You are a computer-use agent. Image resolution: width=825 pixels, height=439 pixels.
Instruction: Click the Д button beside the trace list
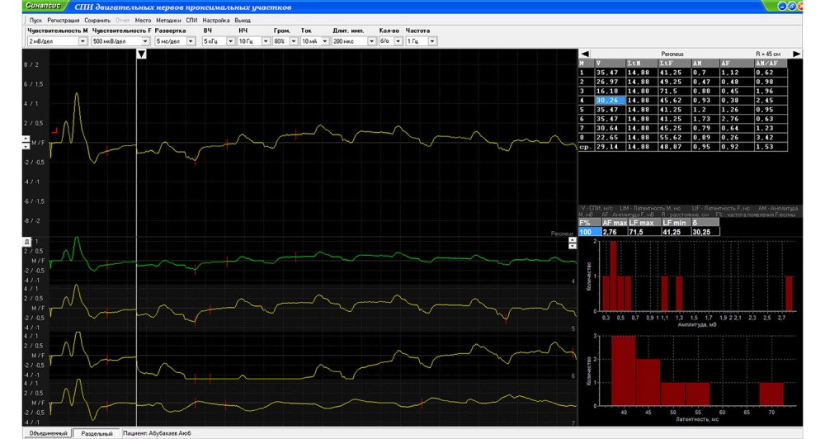coord(26,241)
